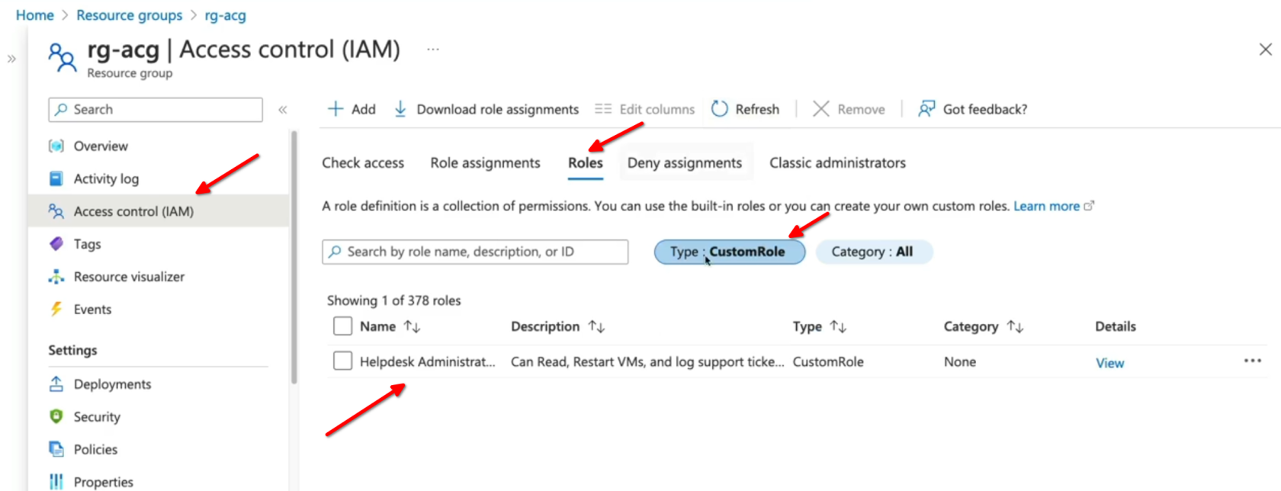Click the Security shield icon
The height and width of the screenshot is (491, 1281).
pyautogui.click(x=56, y=417)
